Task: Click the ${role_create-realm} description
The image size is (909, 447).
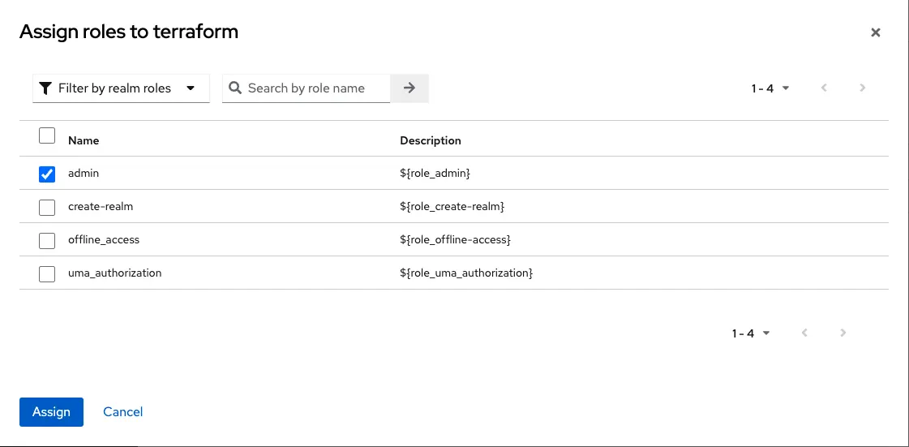Action: tap(452, 206)
